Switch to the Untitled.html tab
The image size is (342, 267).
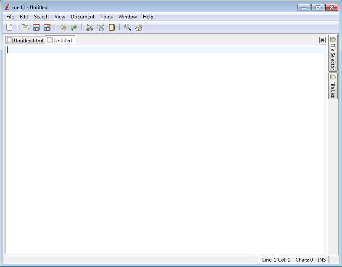point(25,41)
